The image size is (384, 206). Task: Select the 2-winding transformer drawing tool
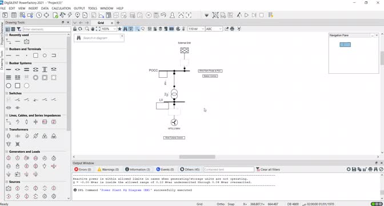coord(9,136)
